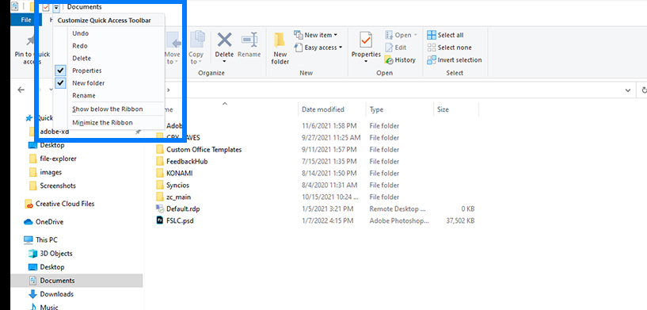
Task: Click the Downloads arrow icon
Action: coord(32,294)
